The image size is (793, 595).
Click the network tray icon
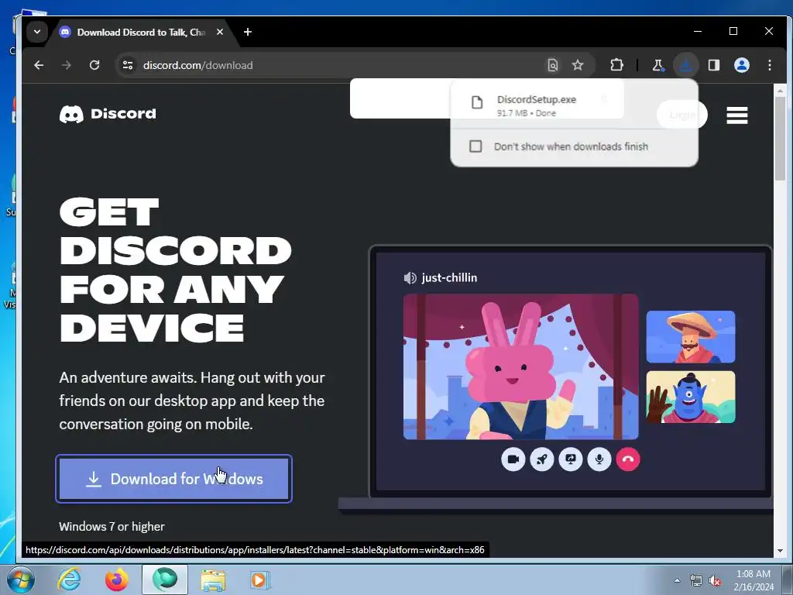click(x=696, y=581)
